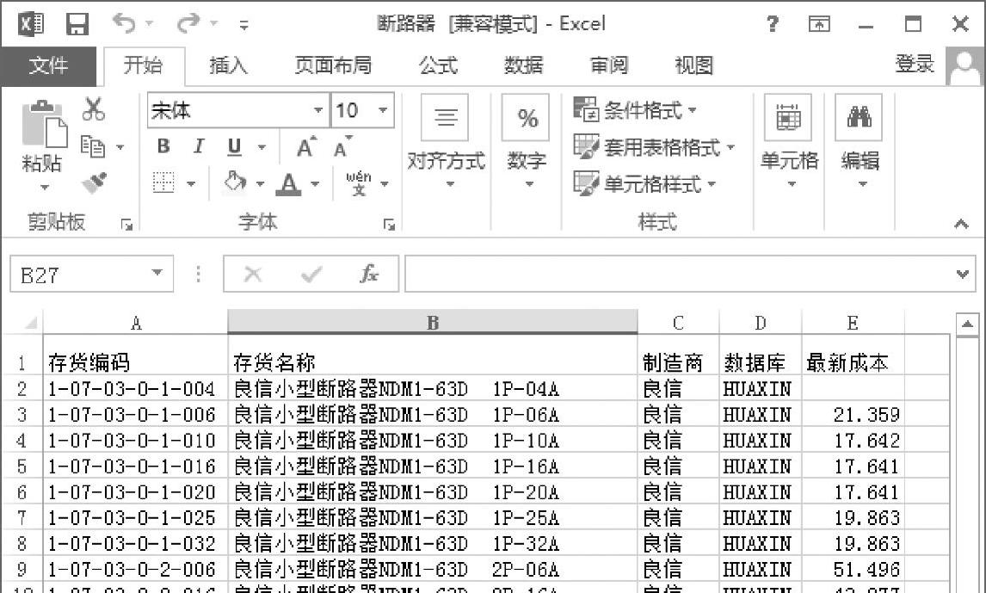
Task: Open the 数字 number format group button
Action: [x=527, y=141]
